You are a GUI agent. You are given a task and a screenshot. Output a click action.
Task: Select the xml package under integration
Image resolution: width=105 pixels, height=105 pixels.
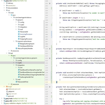pos(21,67)
